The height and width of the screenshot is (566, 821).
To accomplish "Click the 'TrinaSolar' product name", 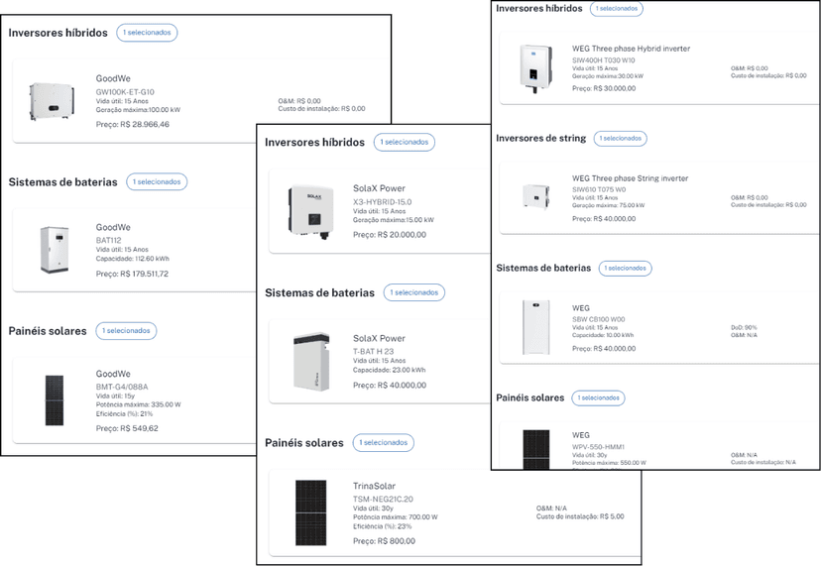I will (x=372, y=487).
